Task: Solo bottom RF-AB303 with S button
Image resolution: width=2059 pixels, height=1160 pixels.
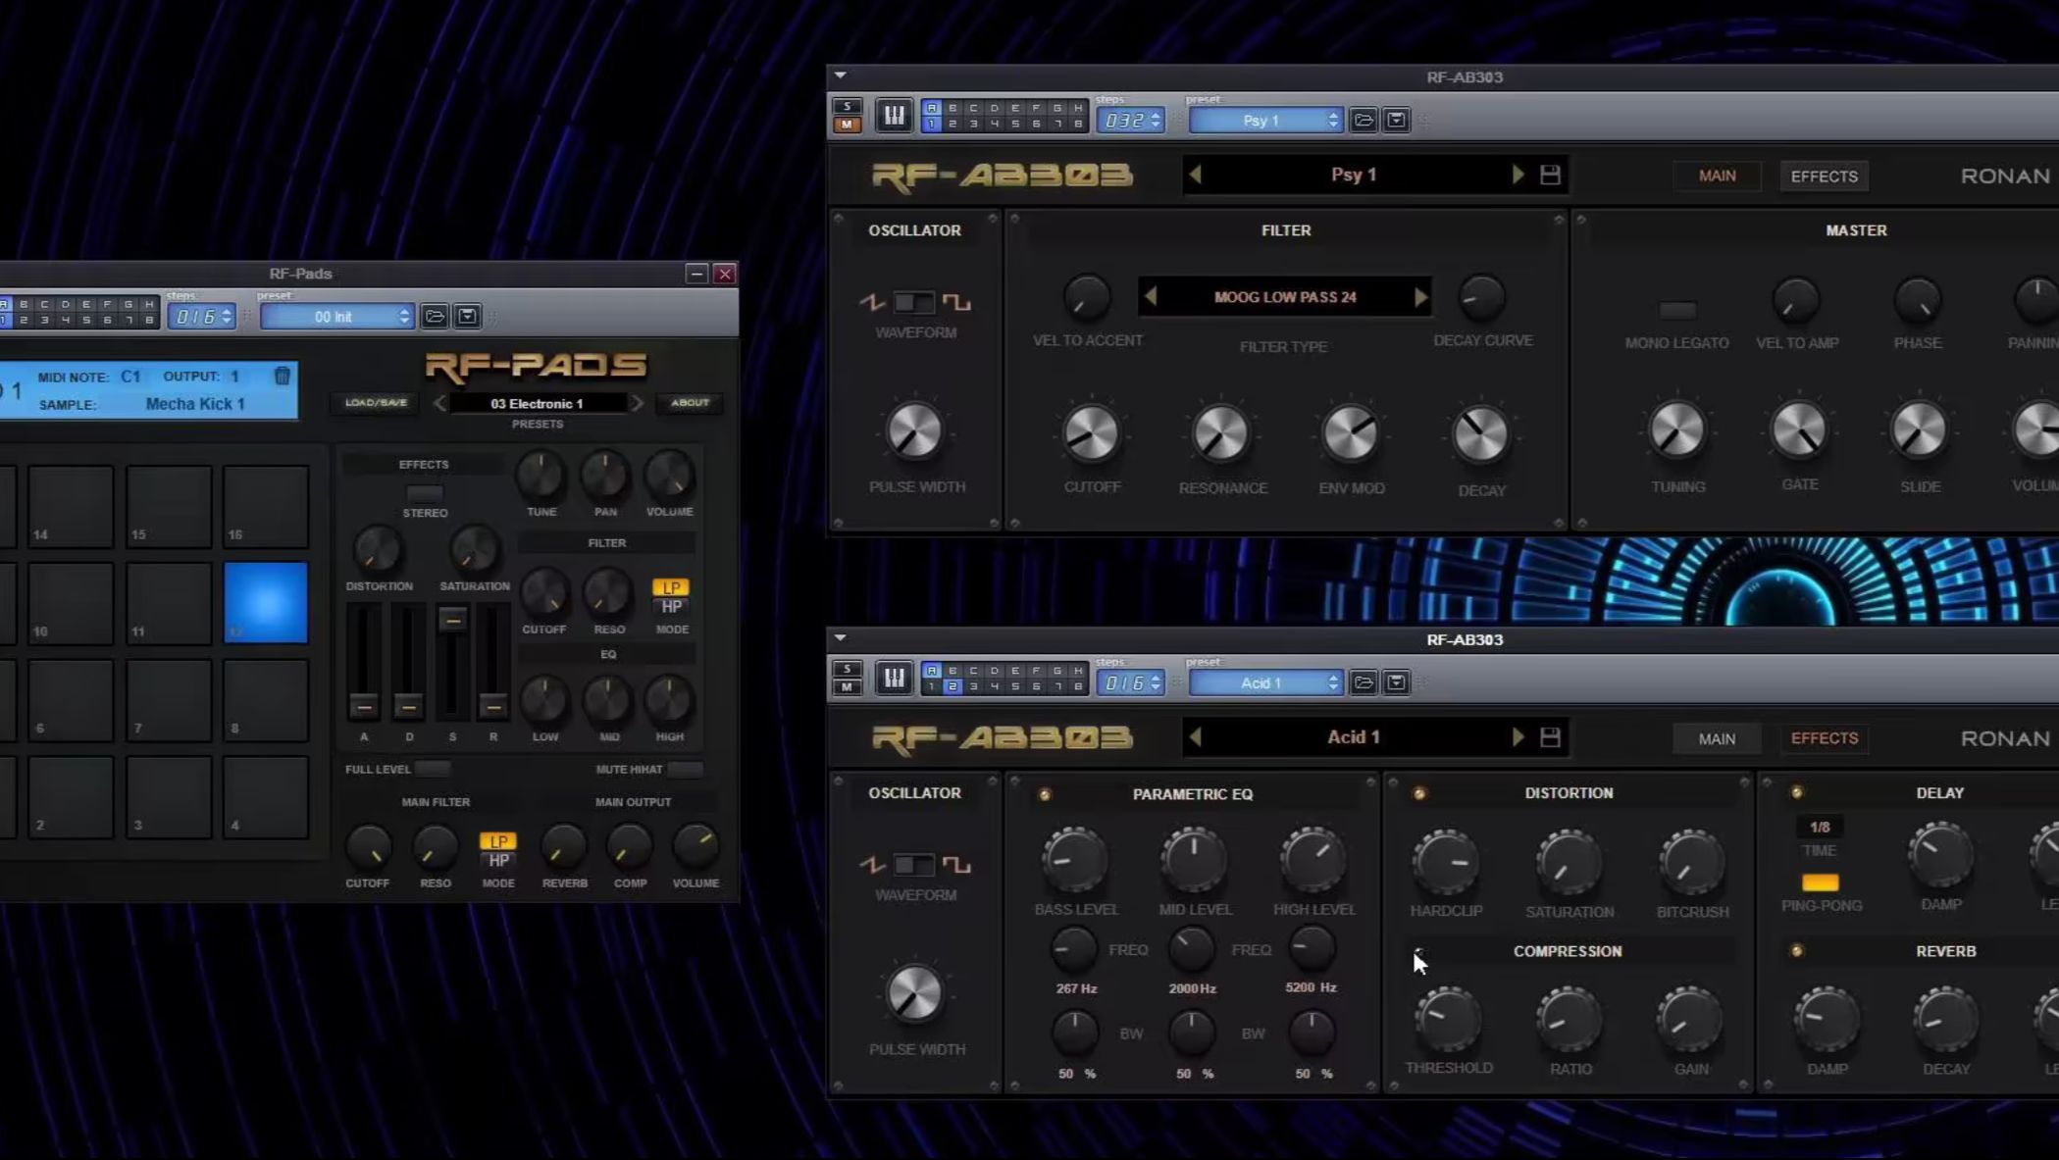Action: pos(847,669)
